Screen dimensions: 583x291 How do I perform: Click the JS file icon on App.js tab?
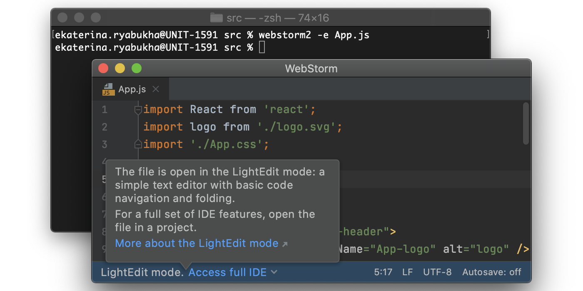[108, 89]
